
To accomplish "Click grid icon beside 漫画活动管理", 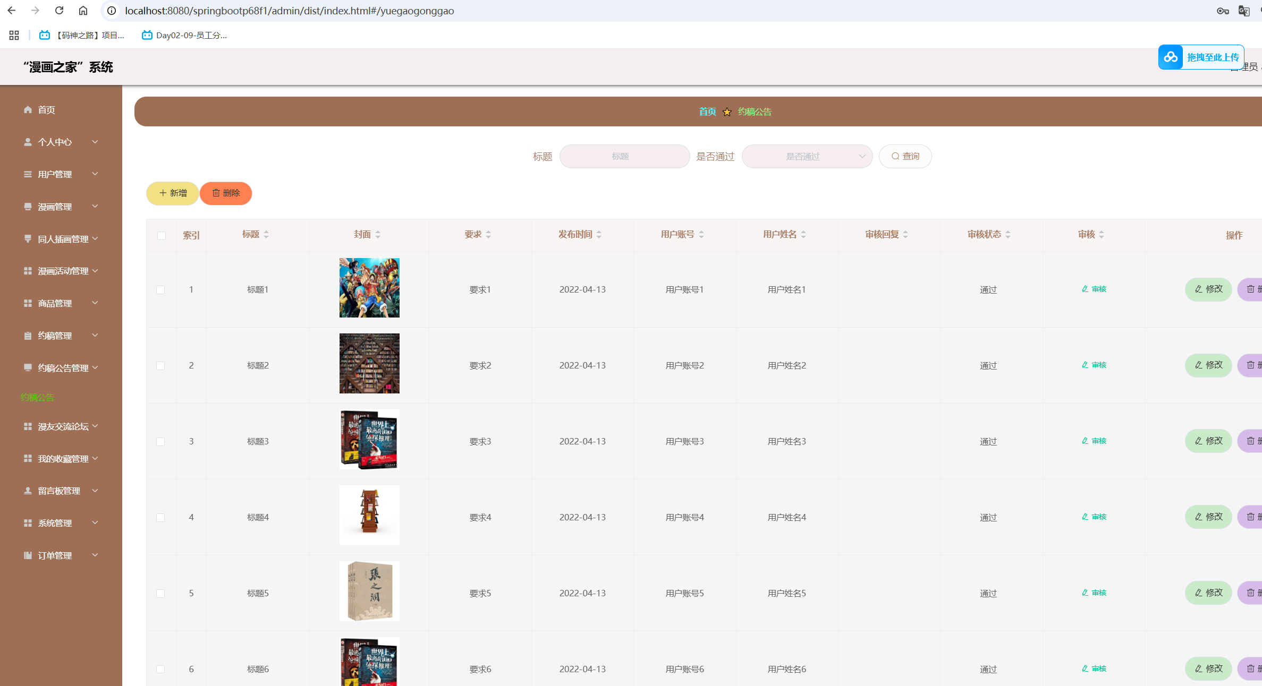I will coord(28,271).
